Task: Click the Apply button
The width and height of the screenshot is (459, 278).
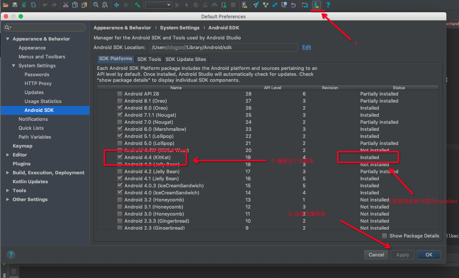Action: [403, 255]
